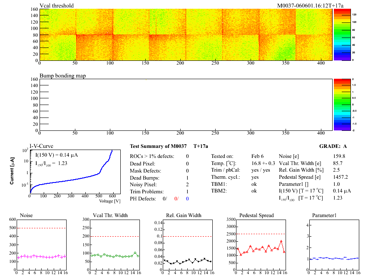Select the Bump bonding map color scale
The height and width of the screenshot is (280, 373).
click(x=338, y=104)
